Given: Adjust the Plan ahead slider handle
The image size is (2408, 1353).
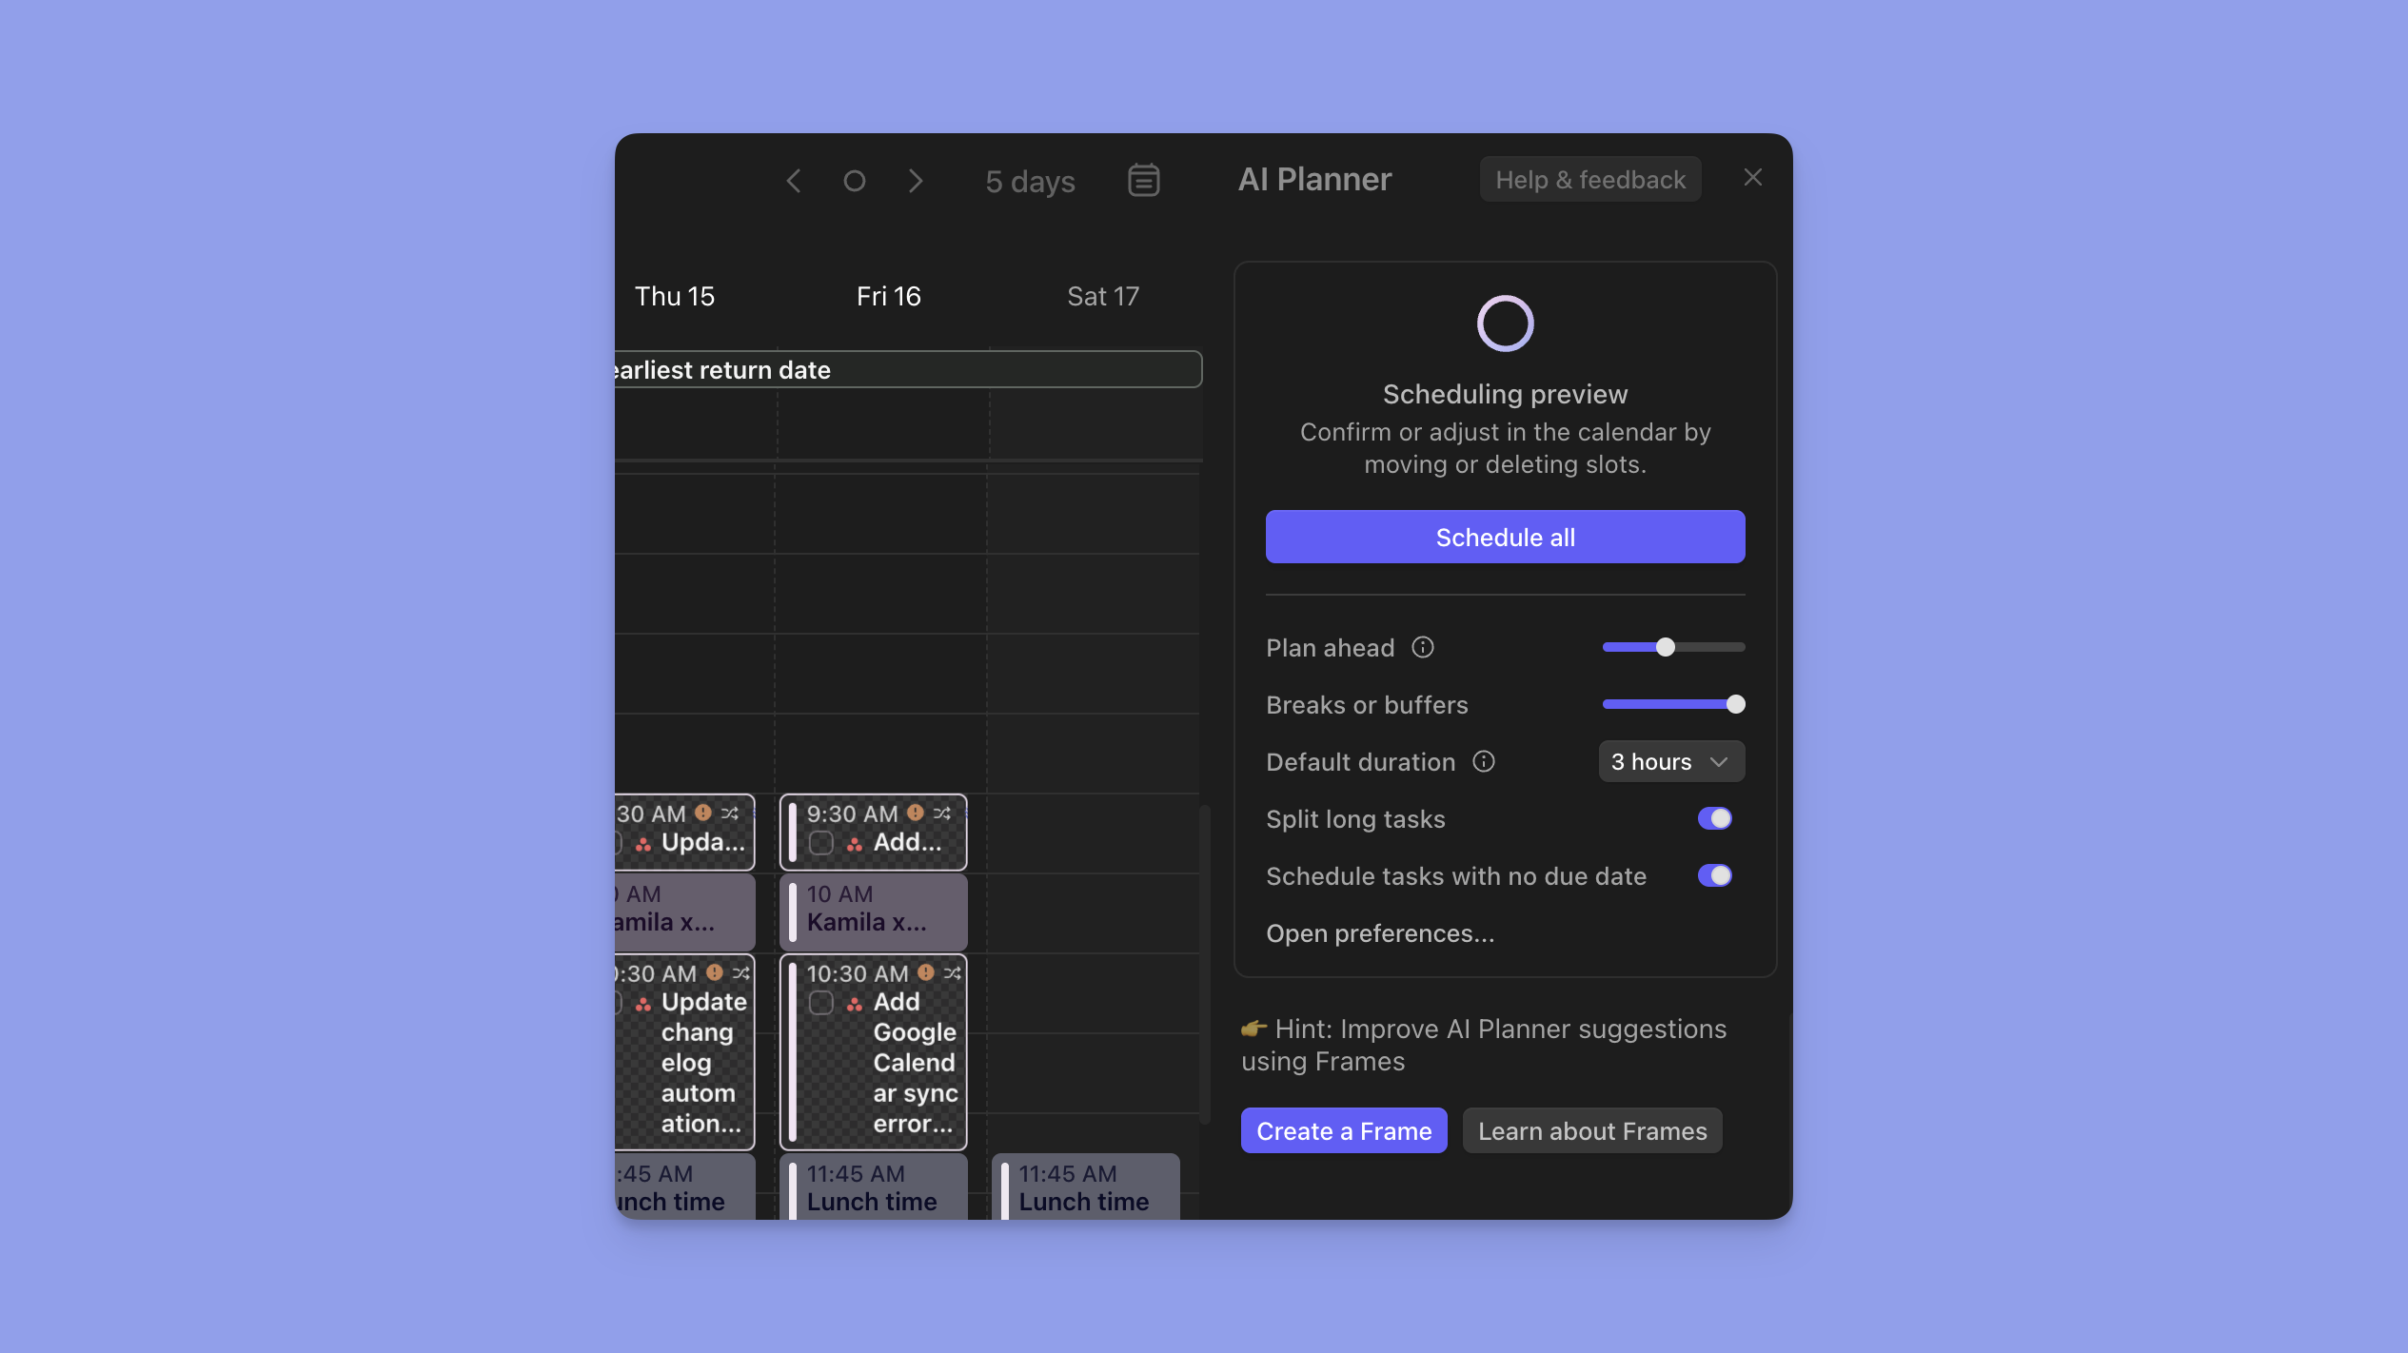Looking at the screenshot, I should (1664, 647).
